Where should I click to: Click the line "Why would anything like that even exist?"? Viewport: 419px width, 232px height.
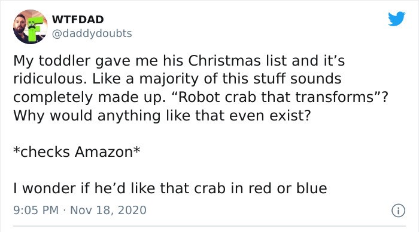(x=162, y=116)
